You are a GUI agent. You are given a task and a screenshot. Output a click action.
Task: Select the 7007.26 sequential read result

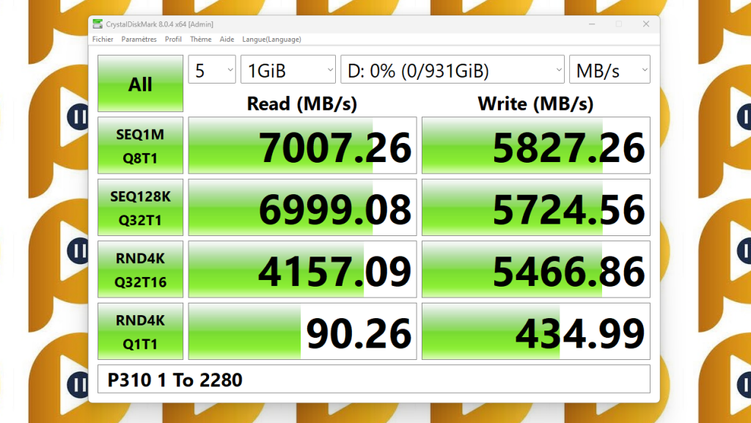[302, 145]
